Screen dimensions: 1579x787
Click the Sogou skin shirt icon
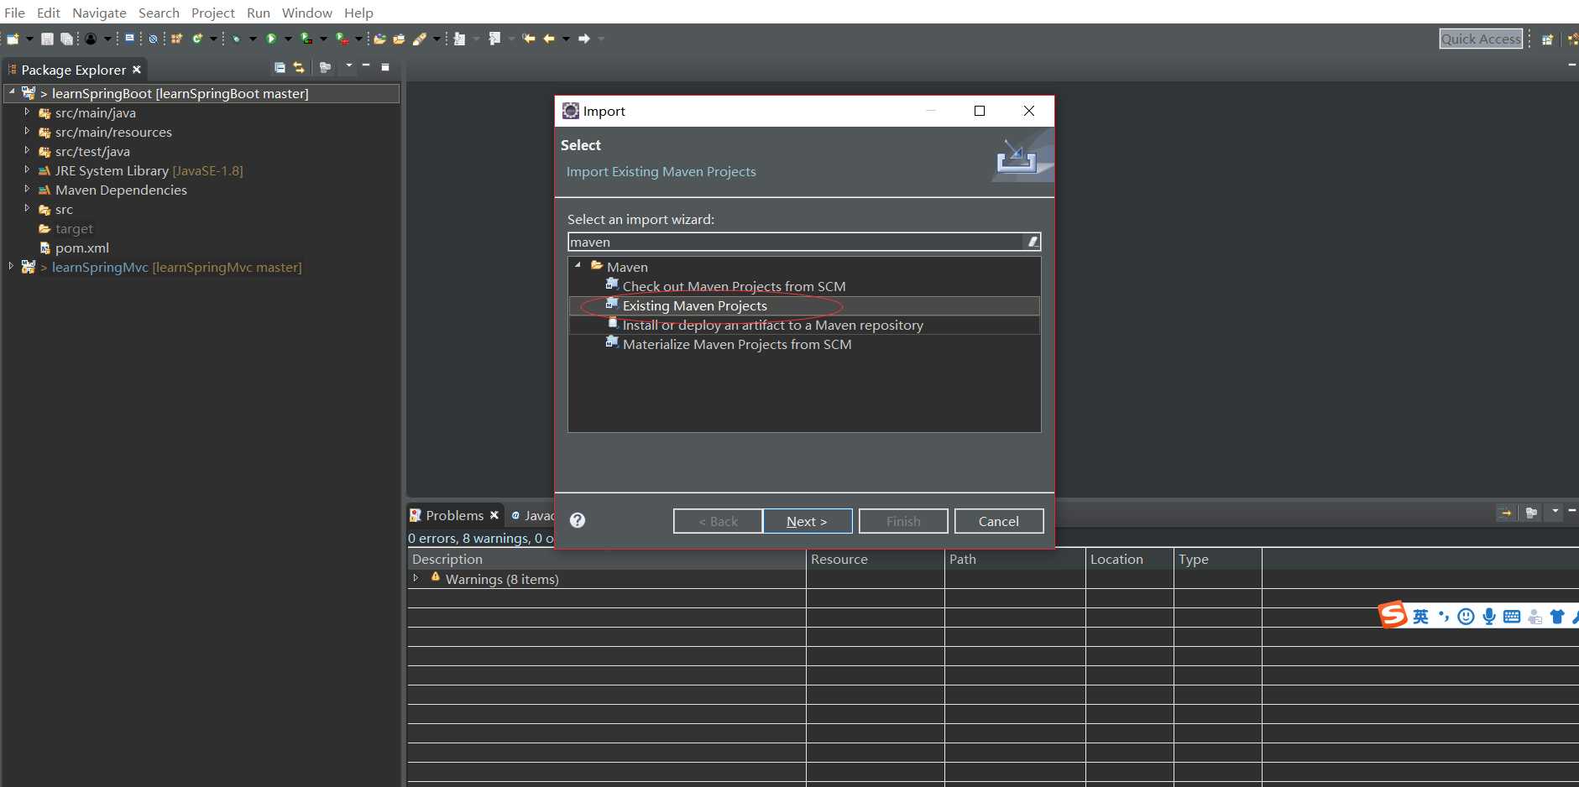click(x=1557, y=617)
